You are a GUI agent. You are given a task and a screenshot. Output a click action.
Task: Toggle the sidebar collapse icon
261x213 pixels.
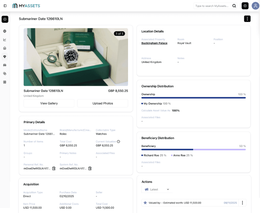click(5, 6)
